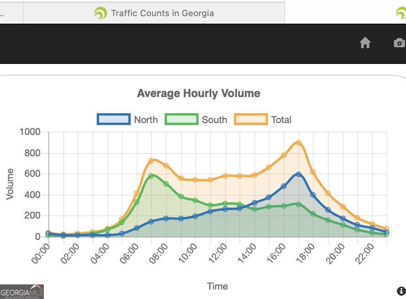Open the info icon at bottom right
This screenshot has width=406, height=299.
401,291
